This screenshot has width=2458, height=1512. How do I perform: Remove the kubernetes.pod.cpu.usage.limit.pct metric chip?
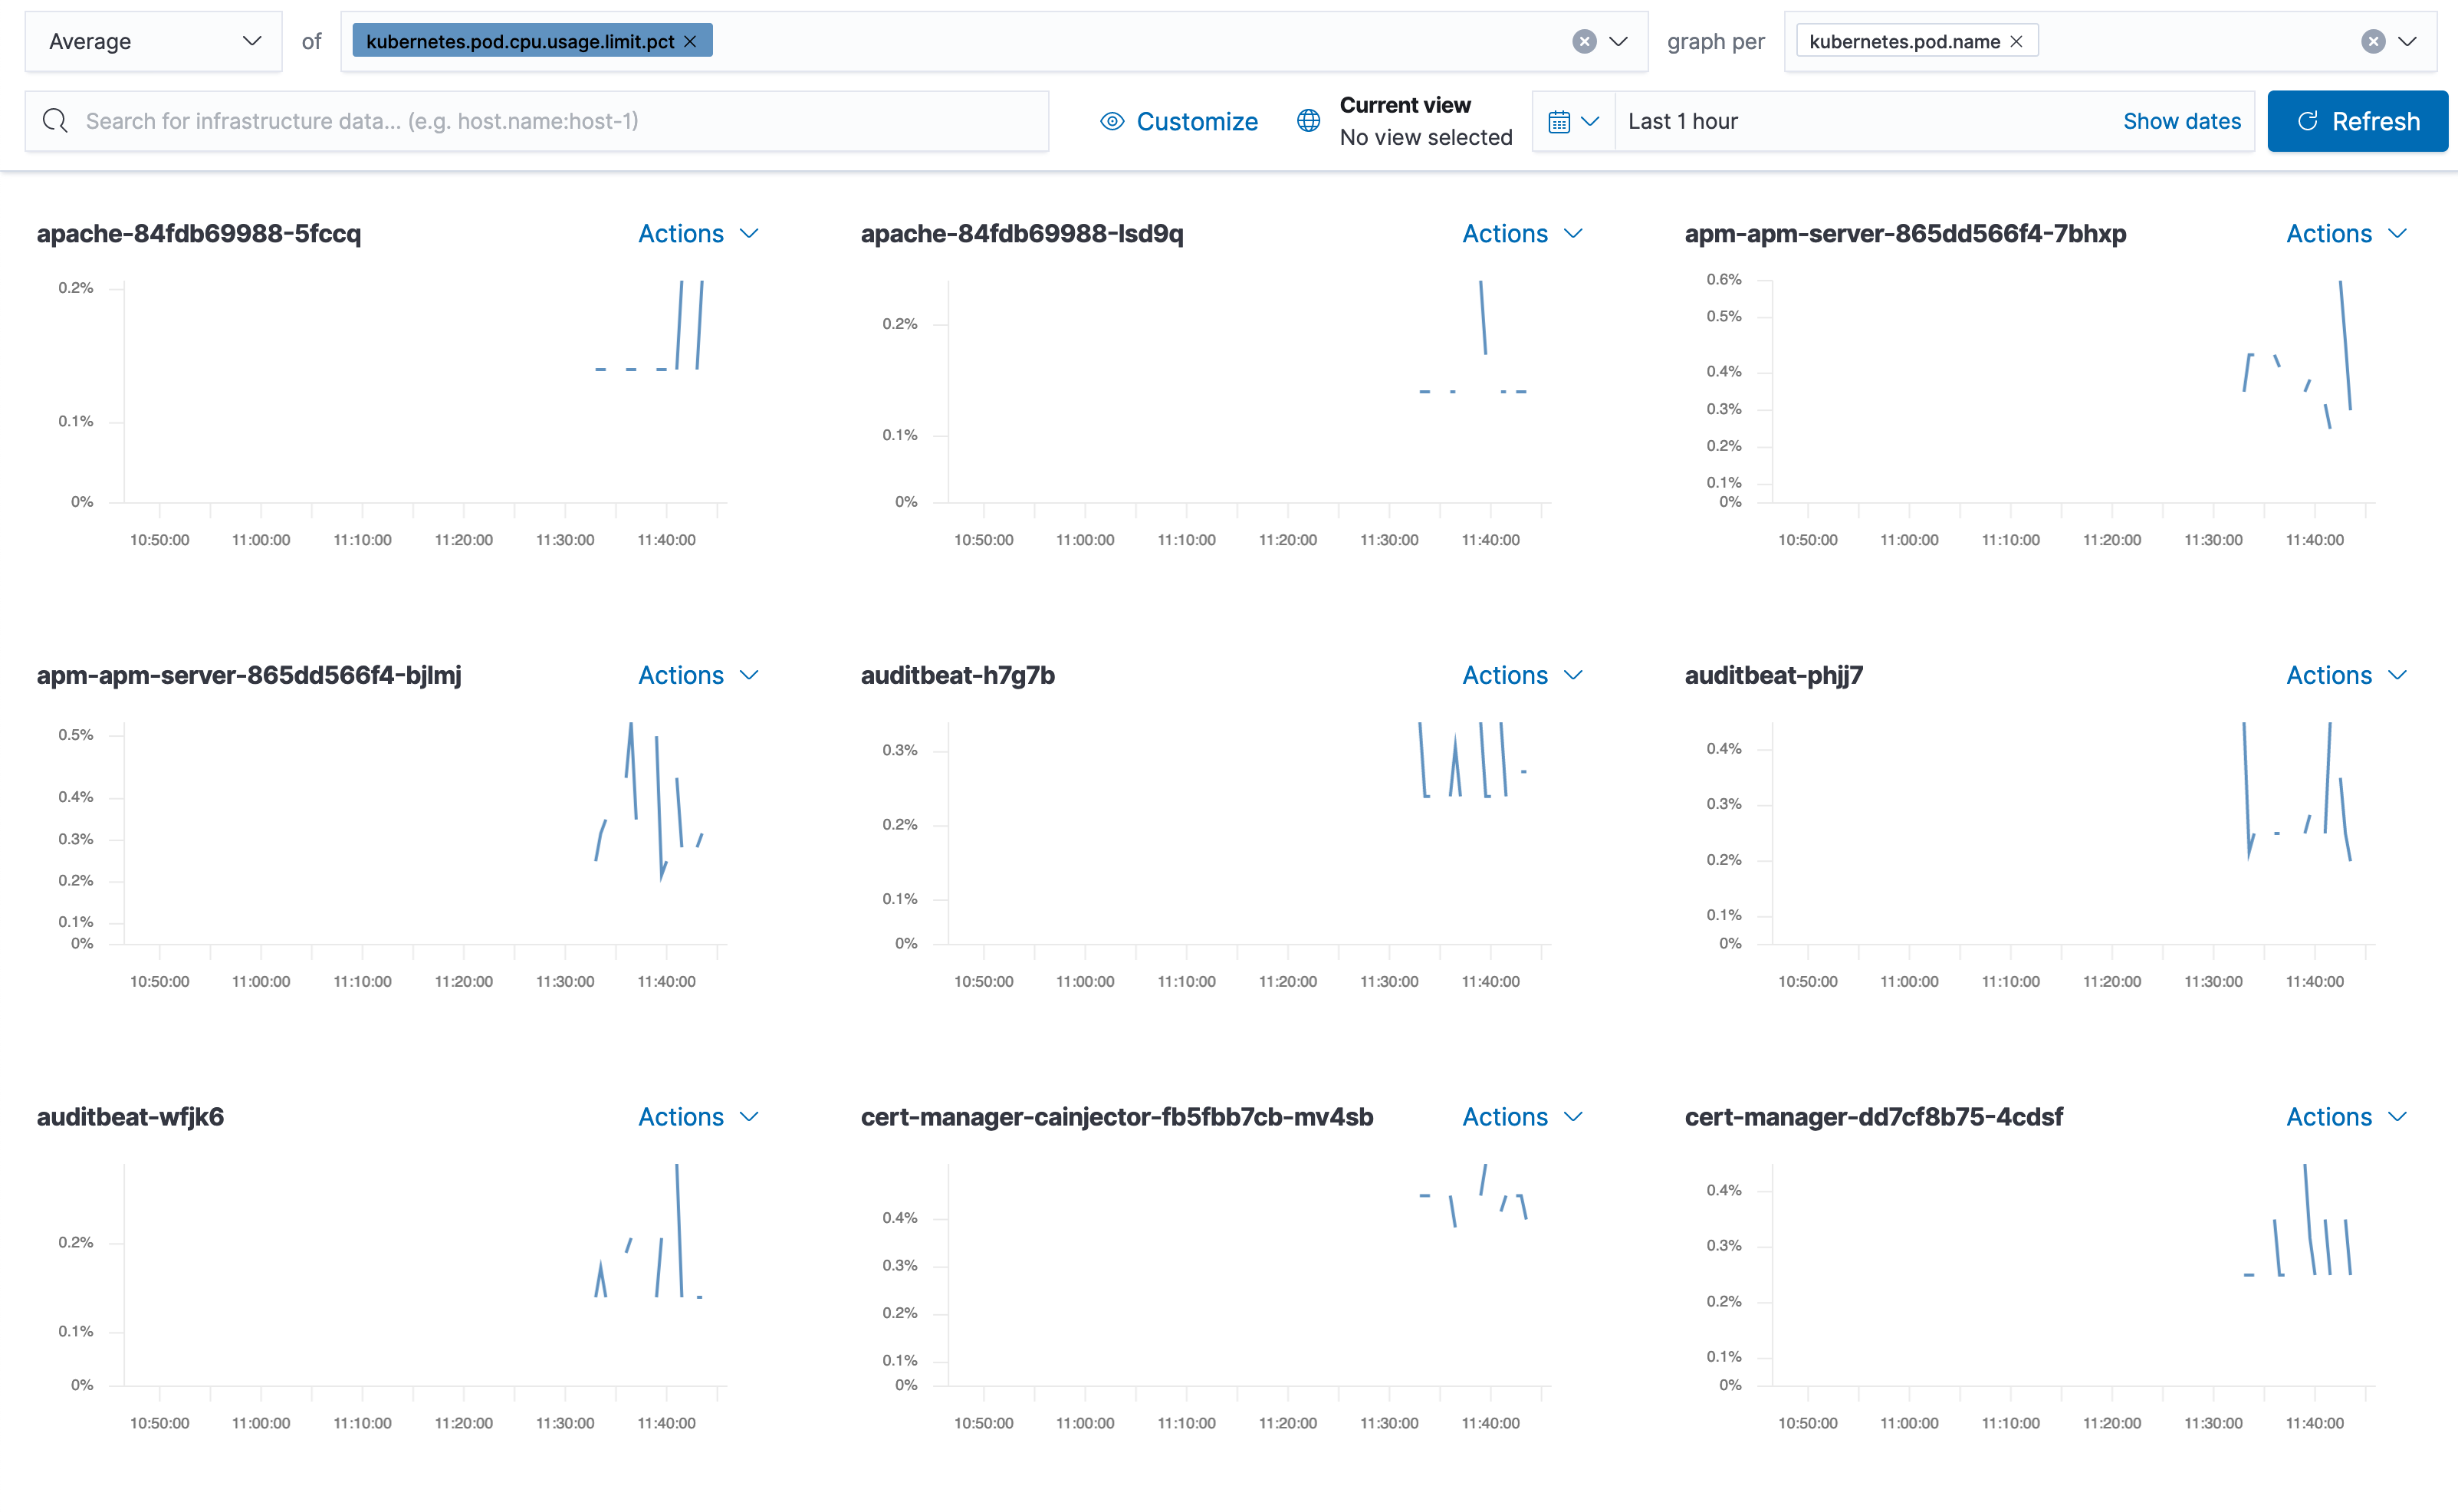690,41
